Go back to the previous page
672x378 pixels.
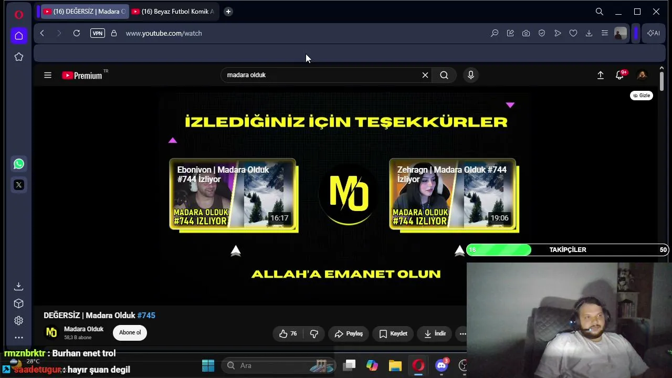coord(42,33)
